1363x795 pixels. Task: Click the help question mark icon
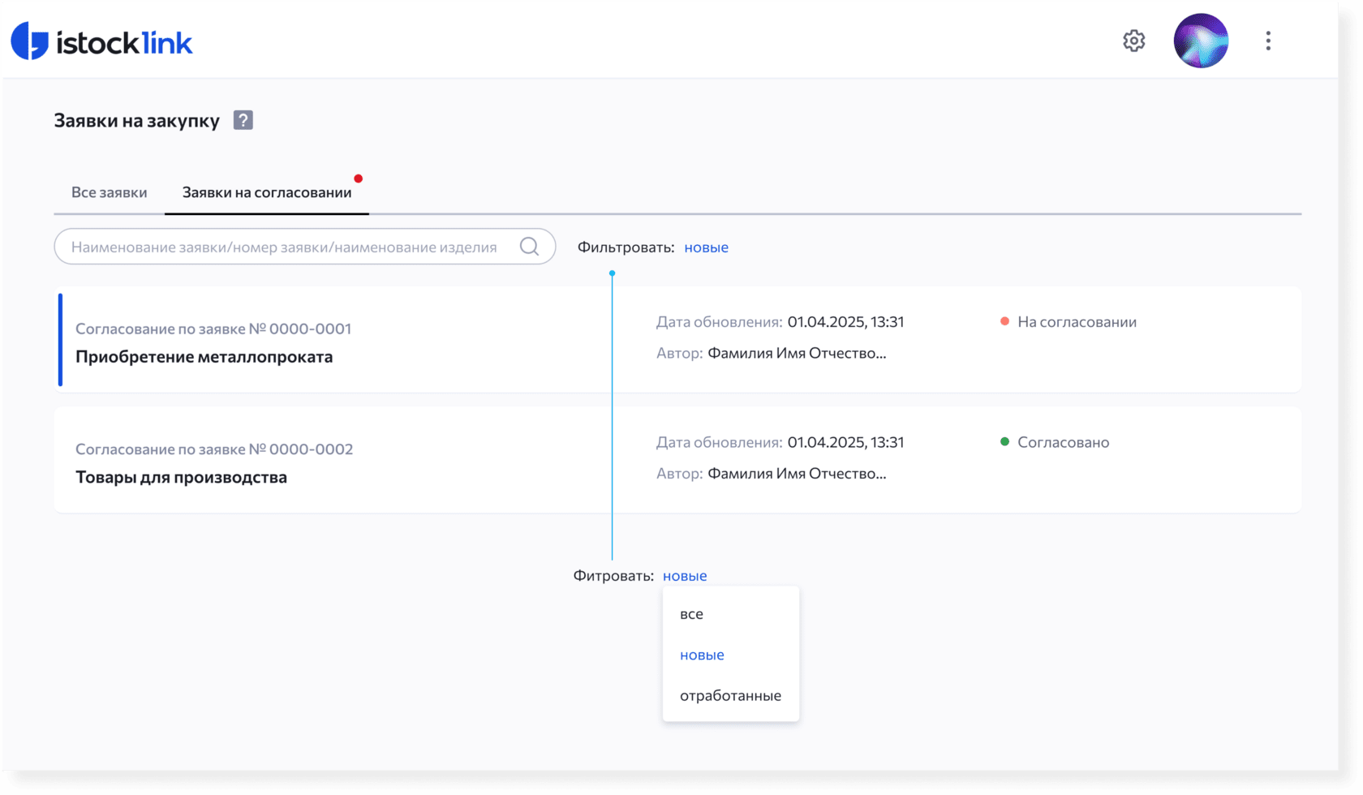[243, 120]
